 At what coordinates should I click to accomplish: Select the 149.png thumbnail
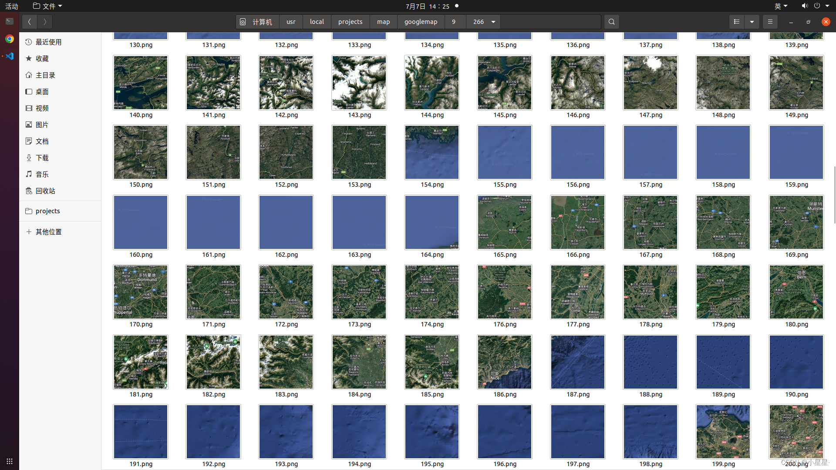[x=796, y=82]
